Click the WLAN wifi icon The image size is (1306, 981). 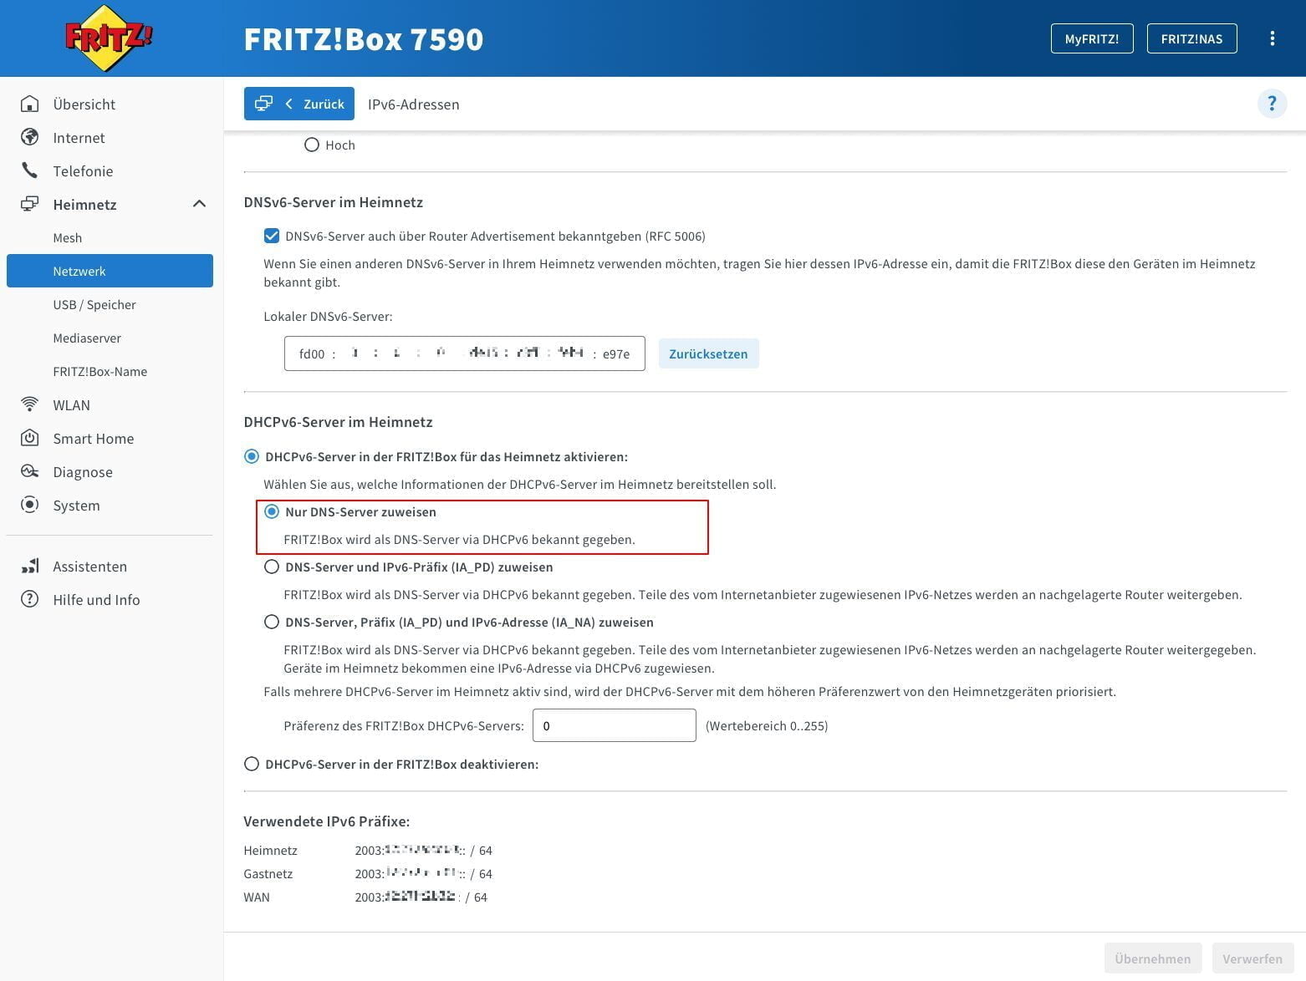click(29, 404)
